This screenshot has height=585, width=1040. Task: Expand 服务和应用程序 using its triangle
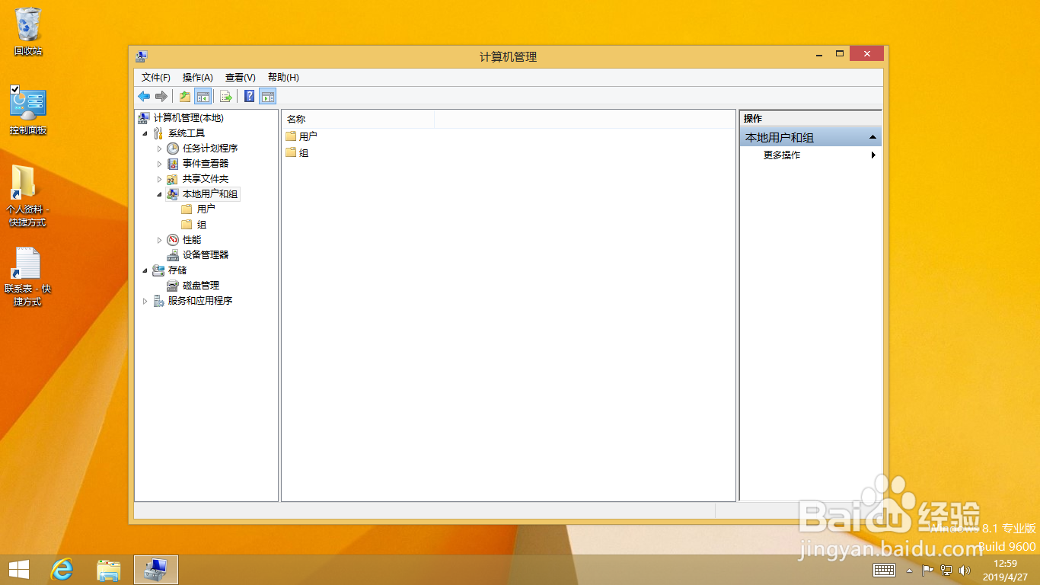point(145,301)
